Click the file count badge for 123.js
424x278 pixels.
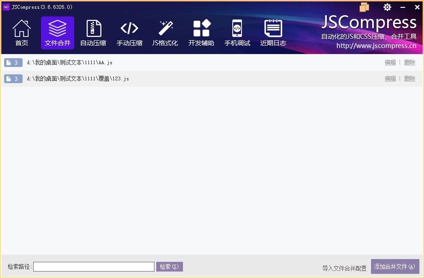click(13, 79)
